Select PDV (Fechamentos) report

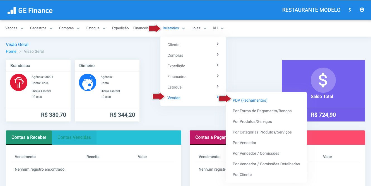[x=250, y=100]
